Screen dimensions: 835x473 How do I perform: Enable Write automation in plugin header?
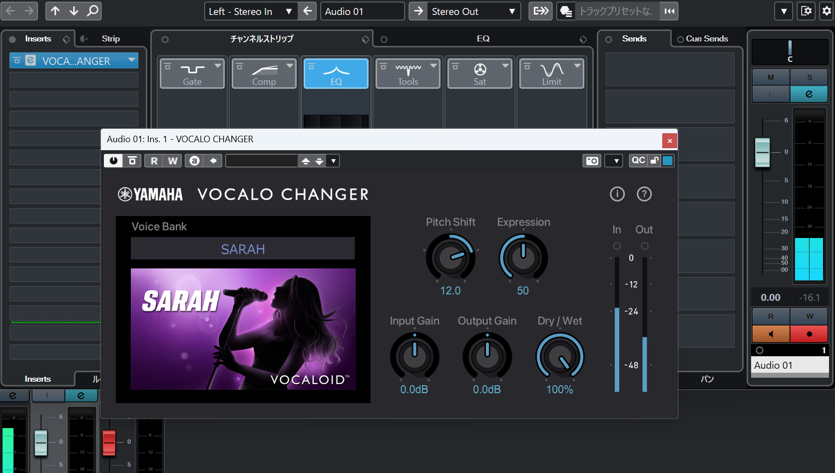172,161
